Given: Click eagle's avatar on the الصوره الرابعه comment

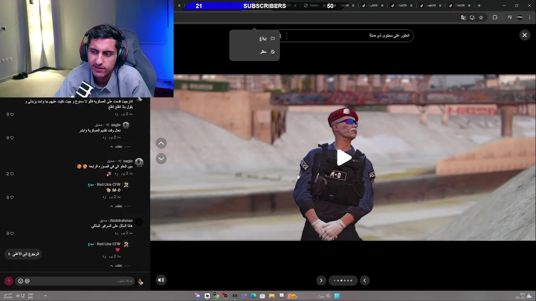Looking at the screenshot, I should (139, 162).
